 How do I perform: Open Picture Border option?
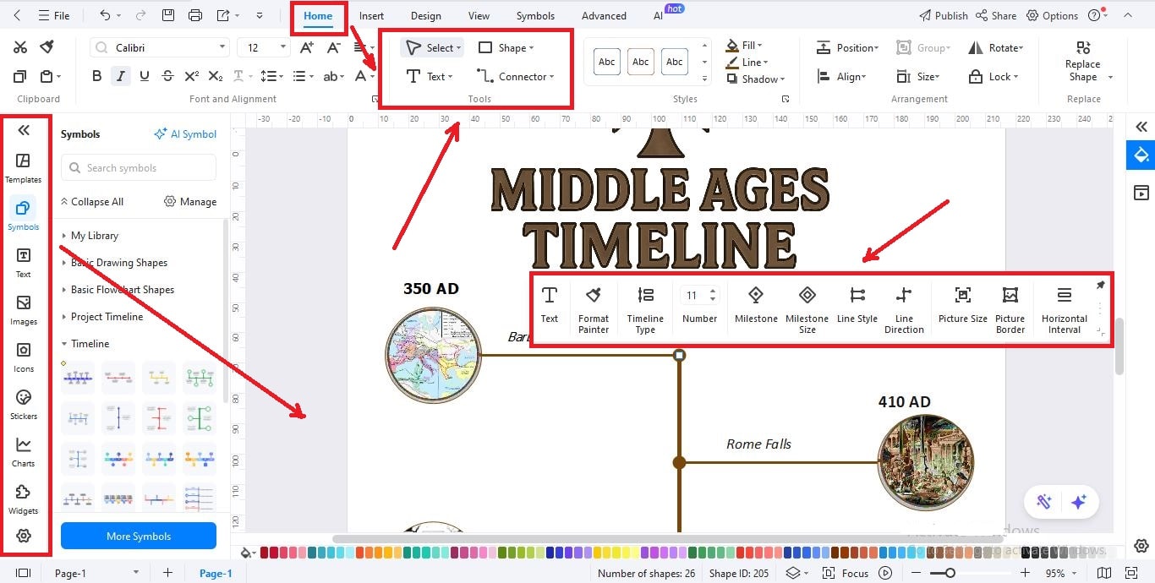point(1010,310)
